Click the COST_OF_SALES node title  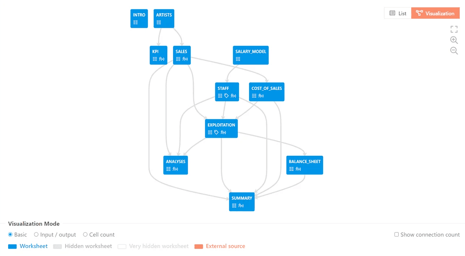pos(266,88)
